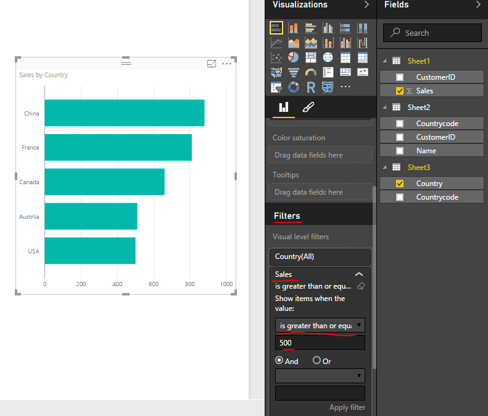The image size is (488, 416).
Task: Expand the Country(All) filter card
Action: click(x=320, y=257)
